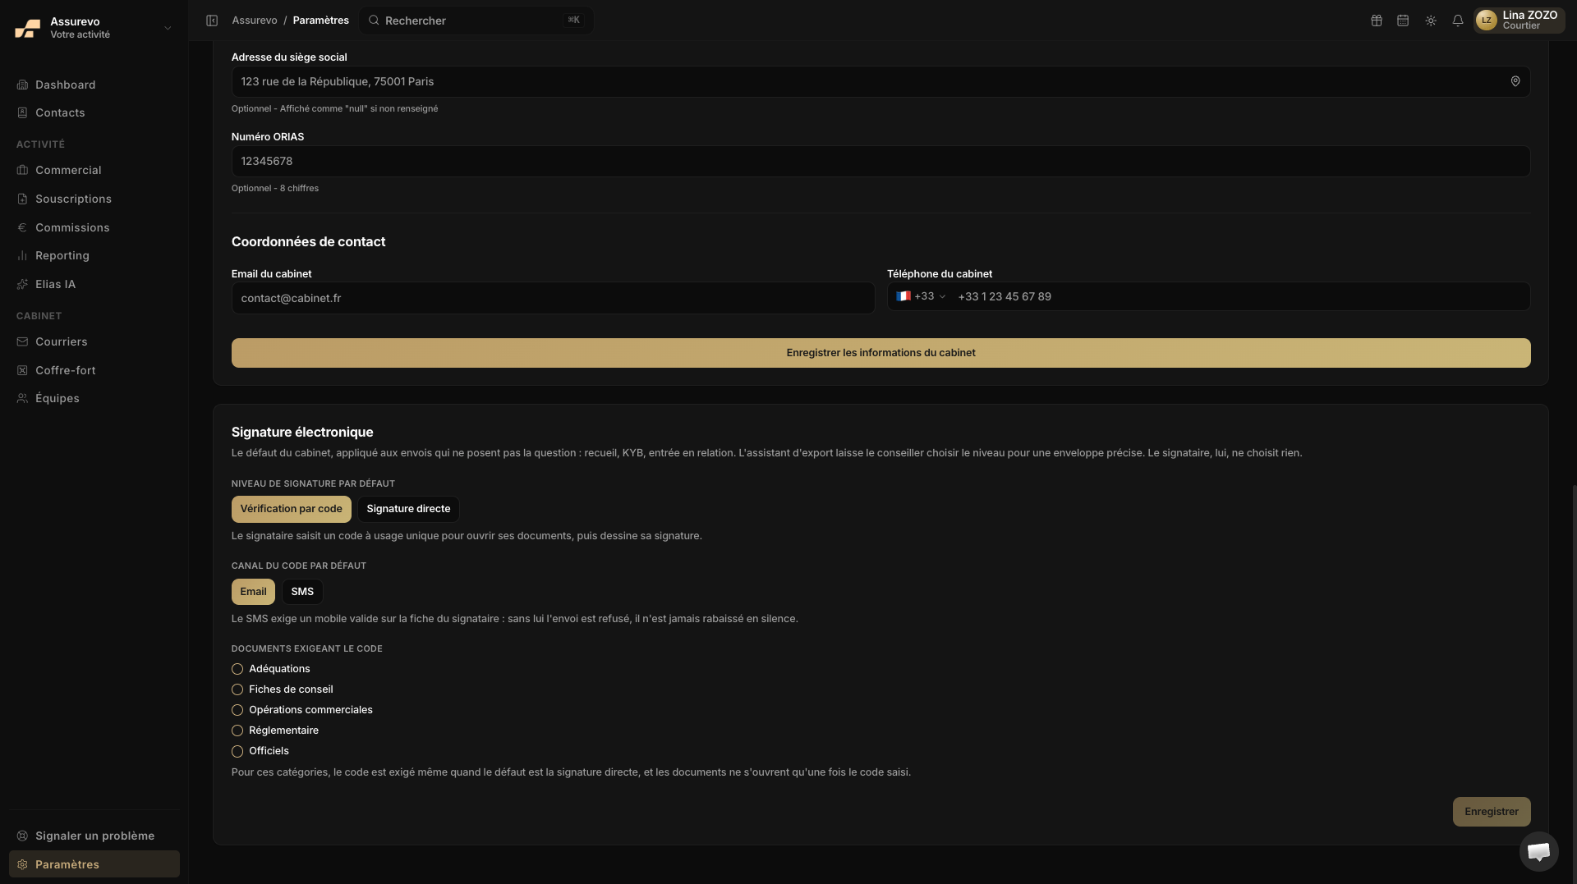Click the Contacts sidebar icon
The width and height of the screenshot is (1577, 884).
pos(22,113)
